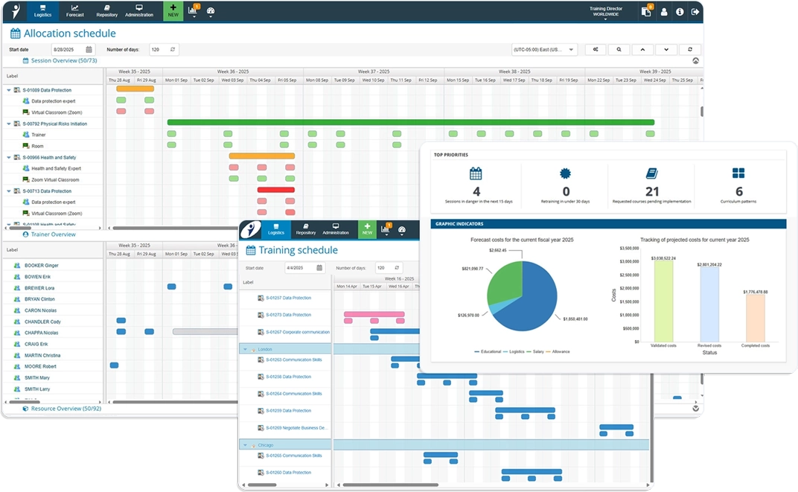Collapse the Session Overview panel using round arrow icon
798x492 pixels.
[696, 60]
